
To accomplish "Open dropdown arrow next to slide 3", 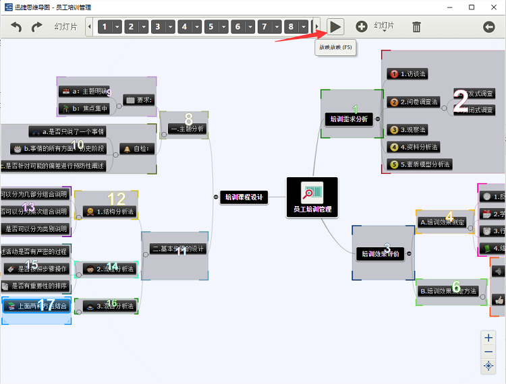I will 171,27.
